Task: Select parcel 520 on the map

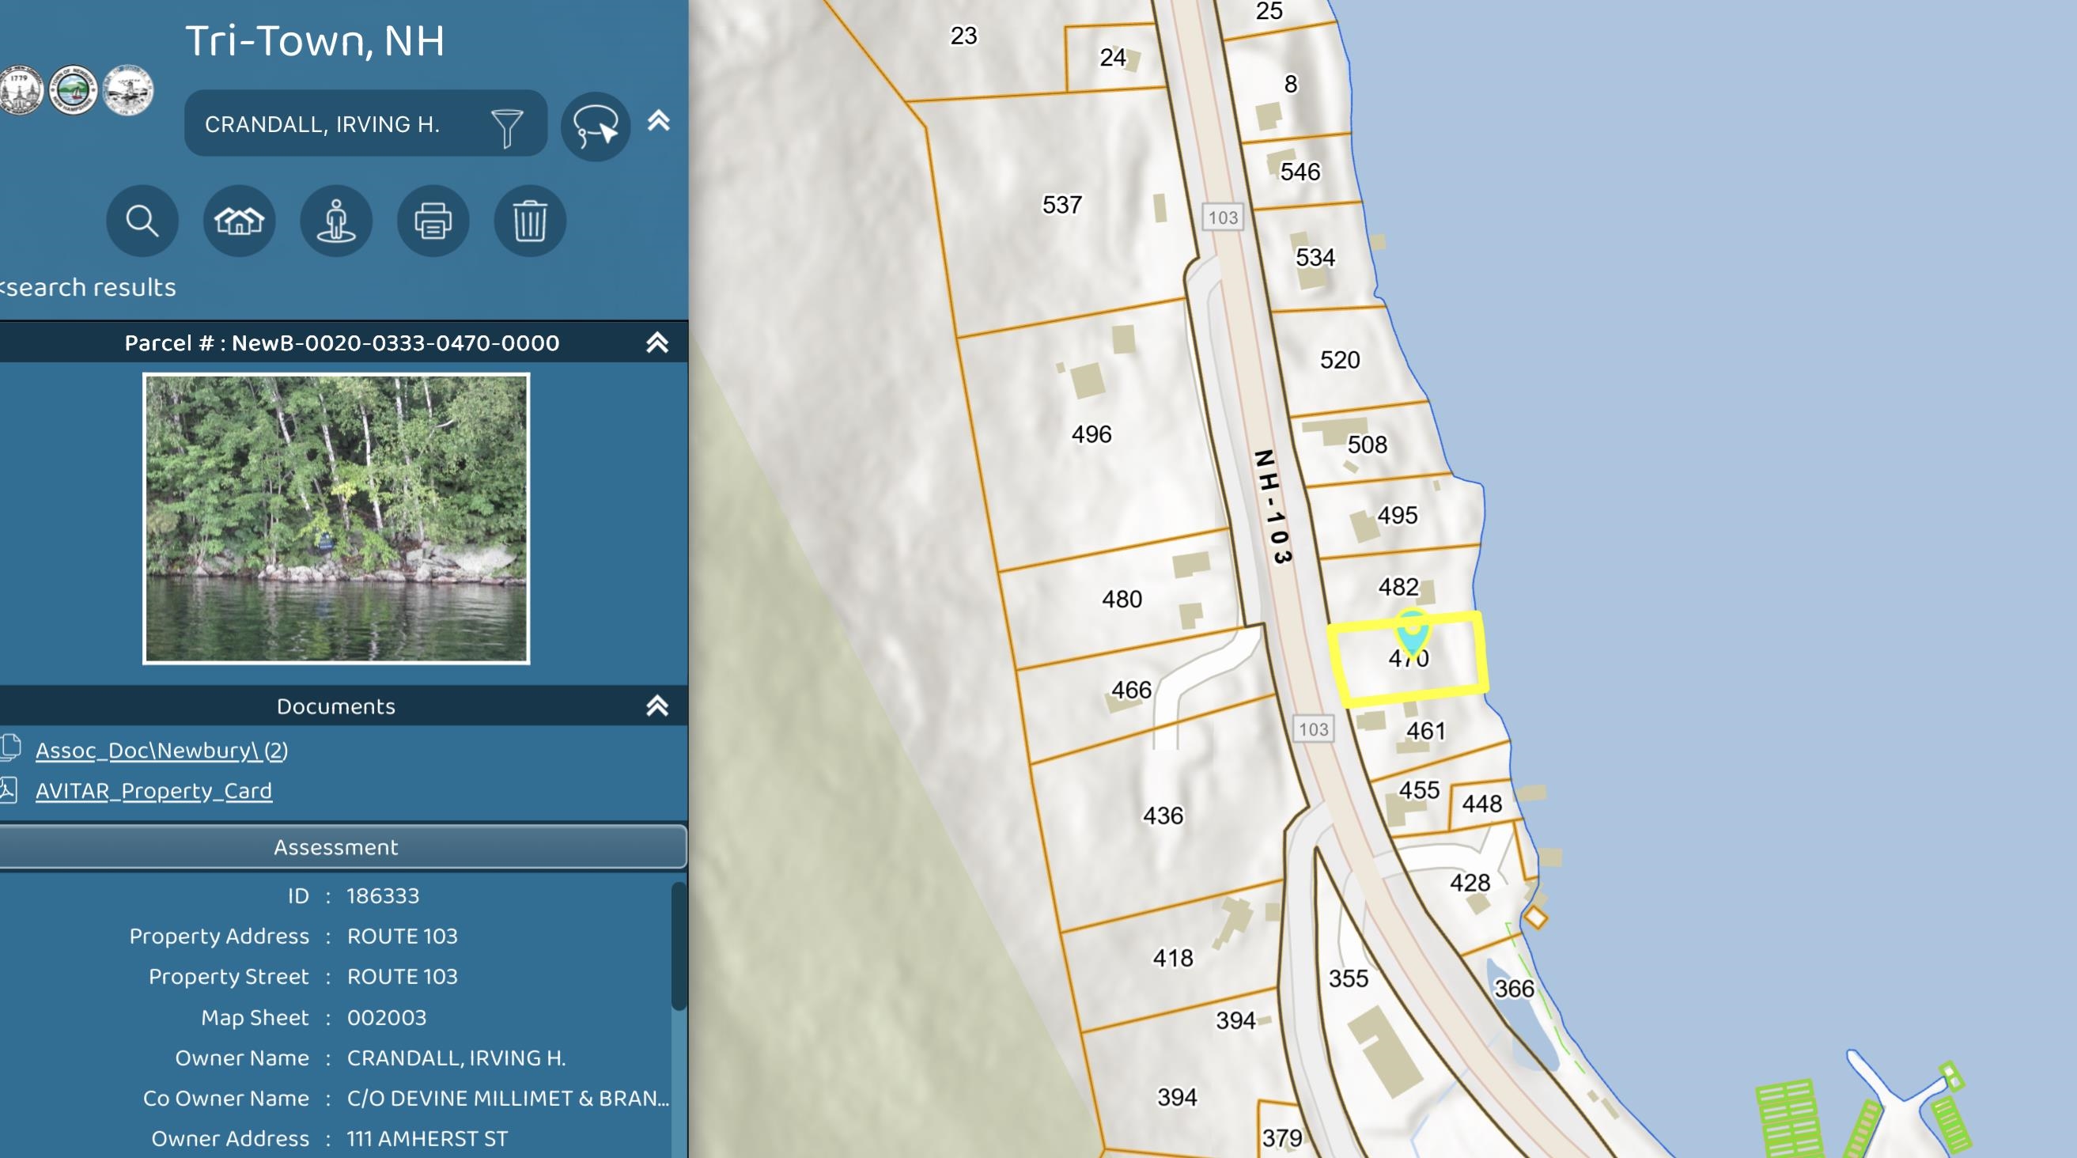Action: [x=1339, y=360]
